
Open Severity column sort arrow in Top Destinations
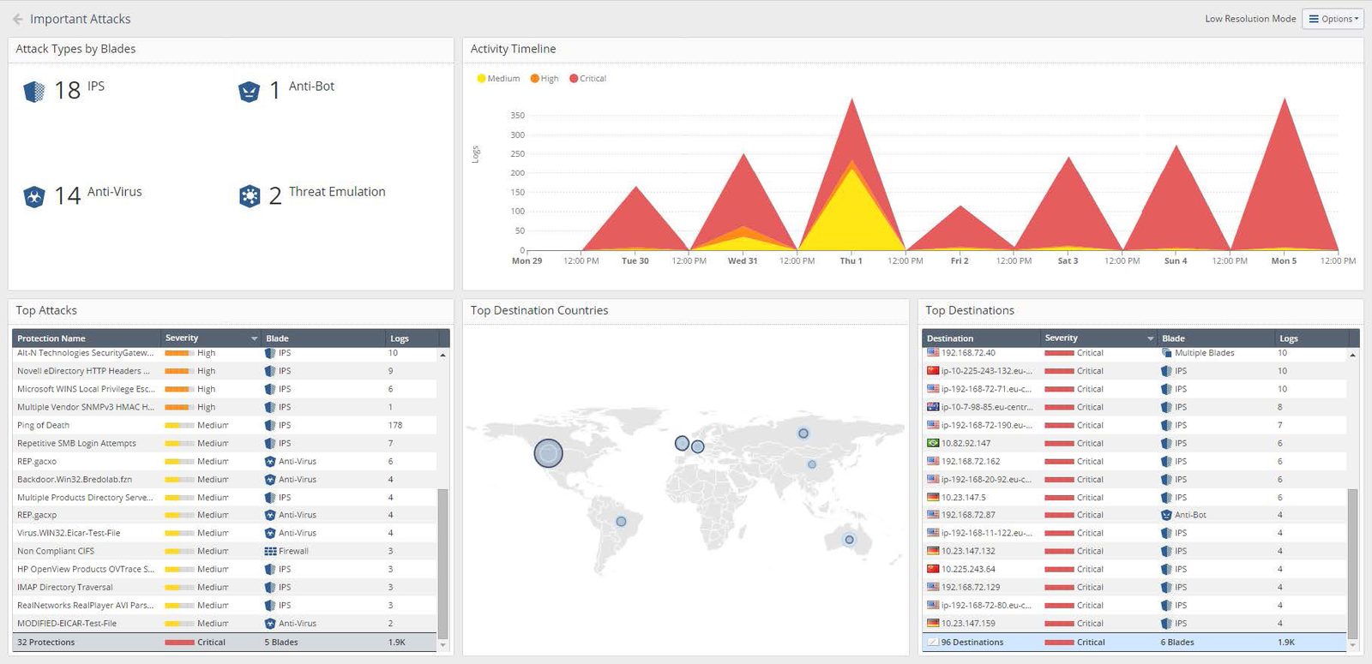tap(1151, 338)
